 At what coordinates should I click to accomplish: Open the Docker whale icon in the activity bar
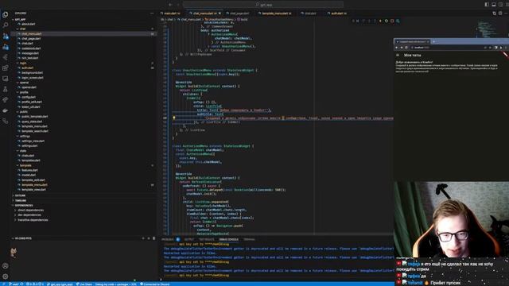tap(6, 110)
